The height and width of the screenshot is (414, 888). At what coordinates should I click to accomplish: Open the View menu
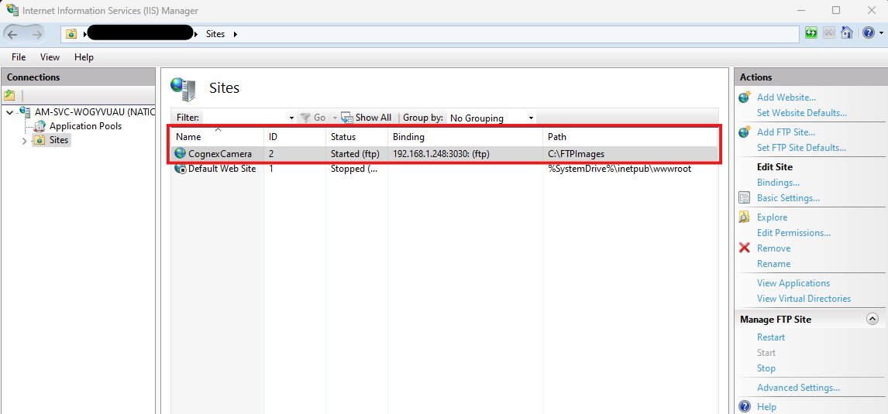[x=50, y=57]
